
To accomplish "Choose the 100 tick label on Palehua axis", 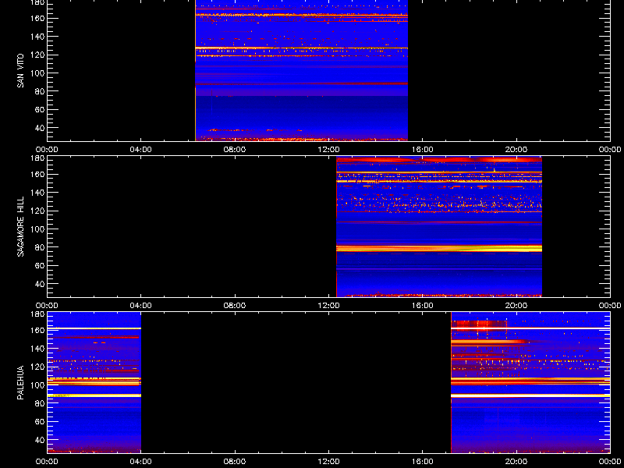I will point(39,385).
